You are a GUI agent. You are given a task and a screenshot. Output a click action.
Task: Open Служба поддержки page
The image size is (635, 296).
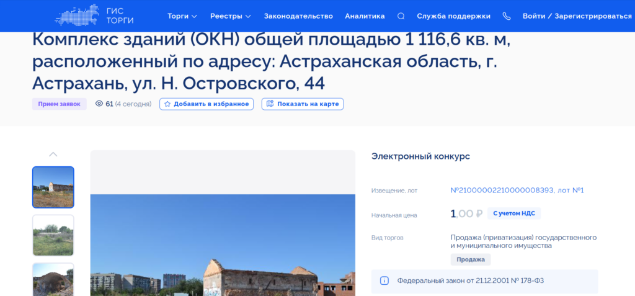[x=453, y=16]
